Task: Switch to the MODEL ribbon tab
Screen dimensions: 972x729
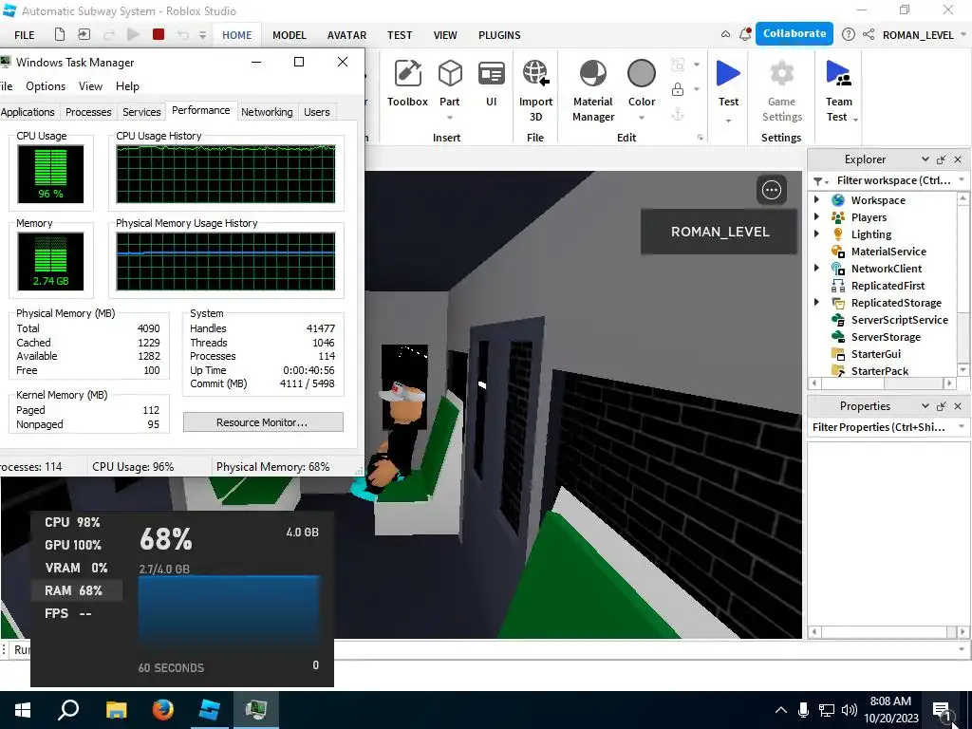Action: click(x=290, y=35)
